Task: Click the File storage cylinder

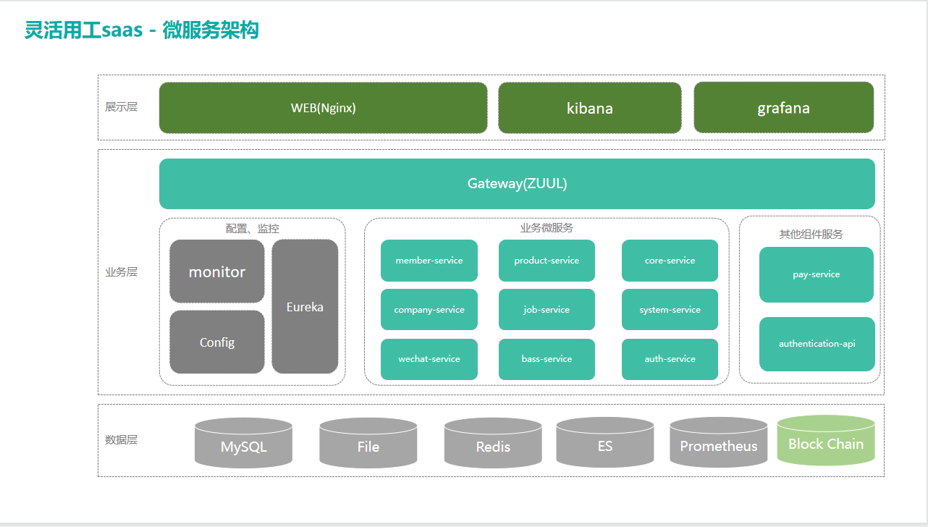Action: click(368, 443)
